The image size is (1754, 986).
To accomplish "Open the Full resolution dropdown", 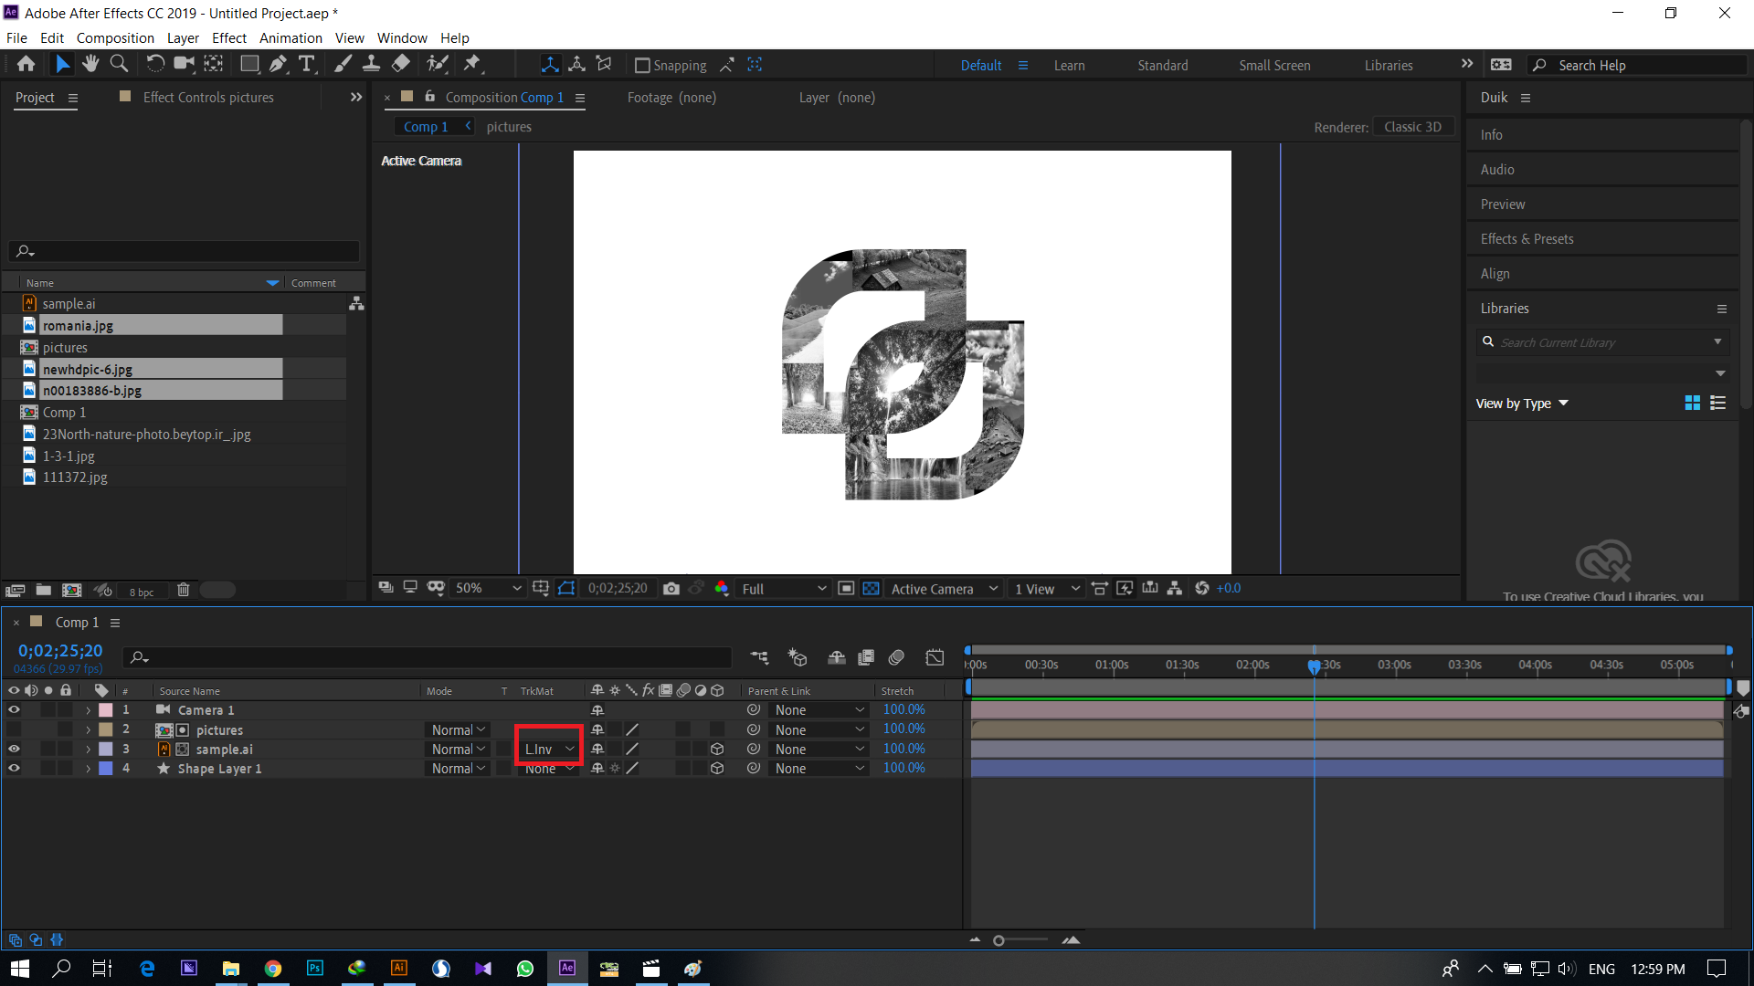I will pos(784,589).
